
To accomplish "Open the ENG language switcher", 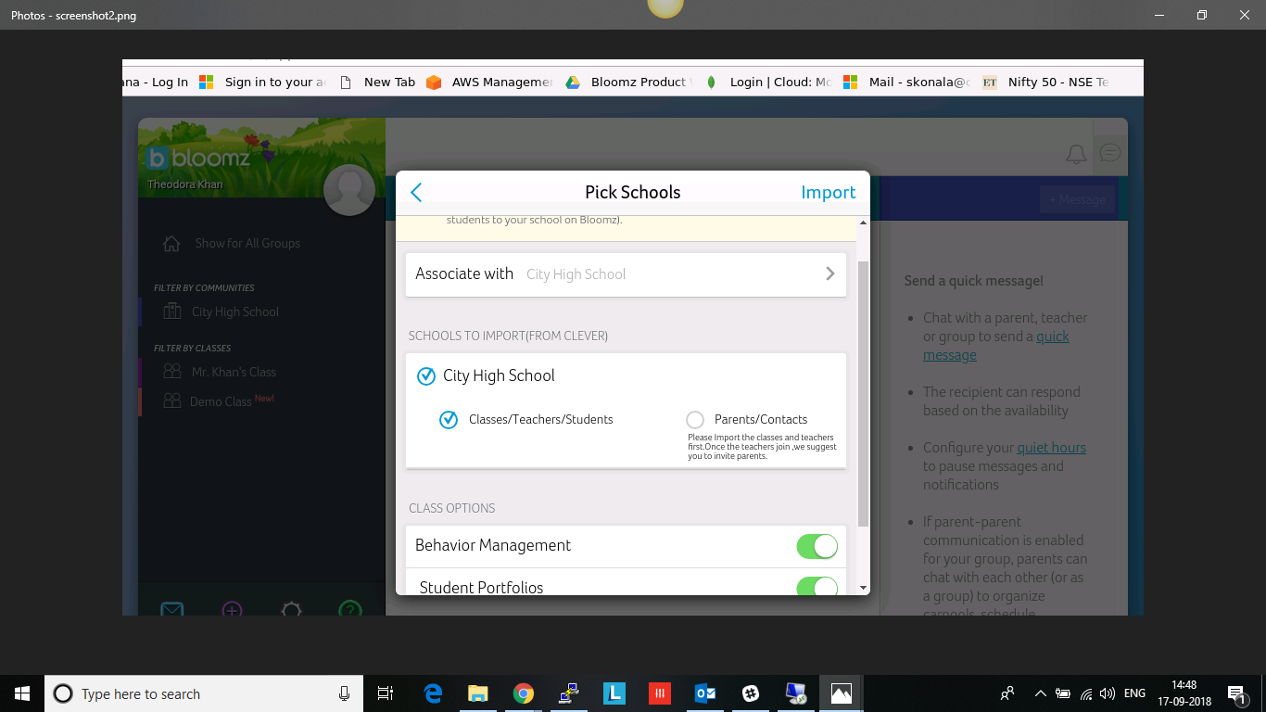I will tap(1133, 693).
